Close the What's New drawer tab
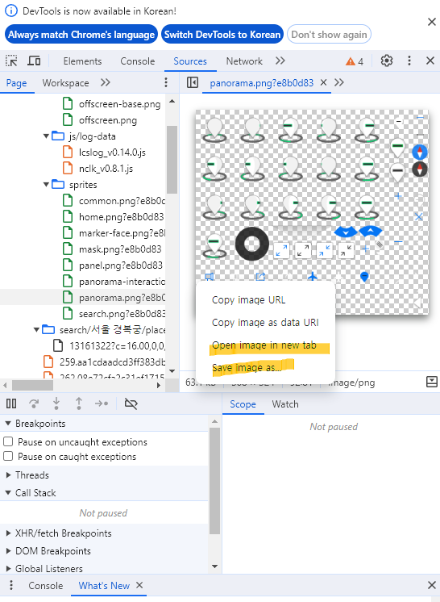 coord(139,585)
